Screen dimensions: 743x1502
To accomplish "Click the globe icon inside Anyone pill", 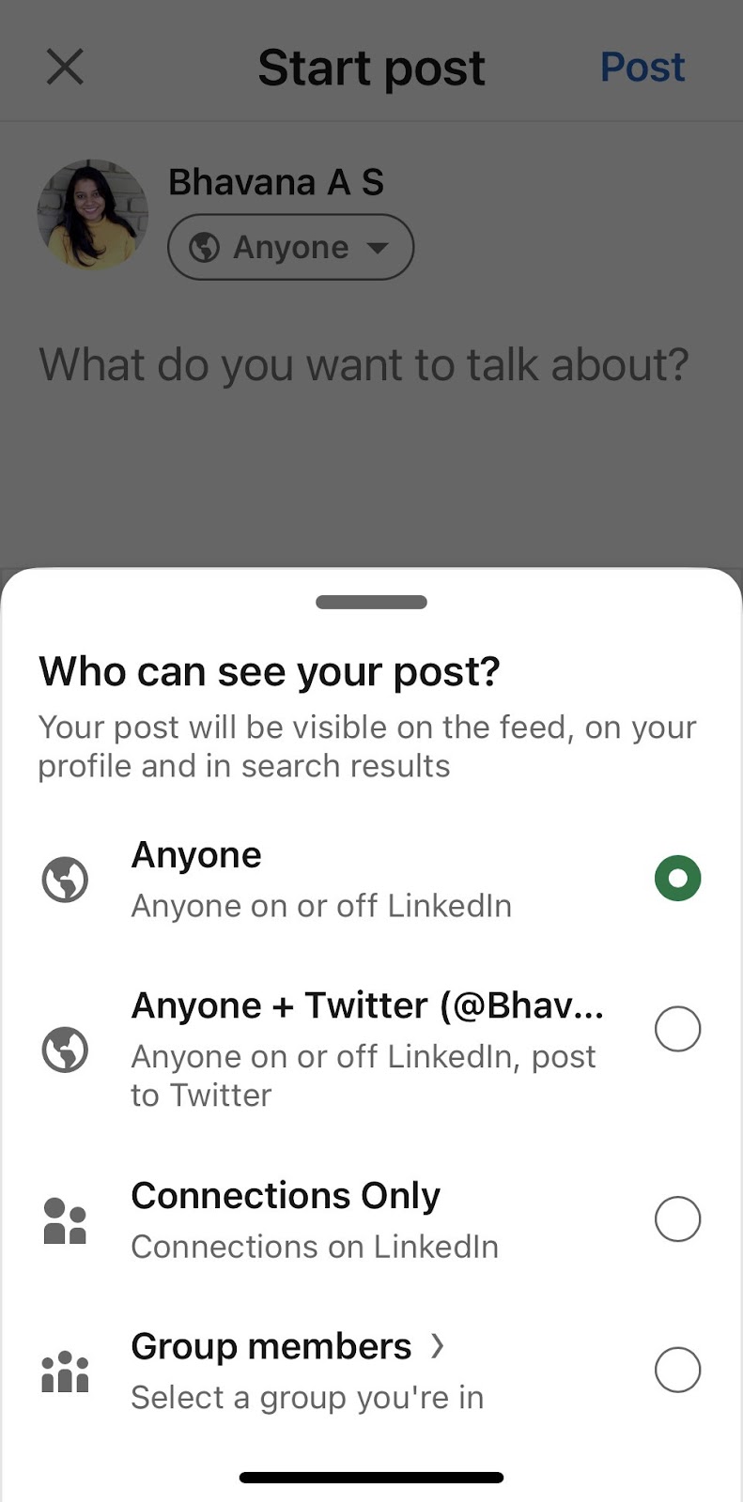I will (x=204, y=248).
